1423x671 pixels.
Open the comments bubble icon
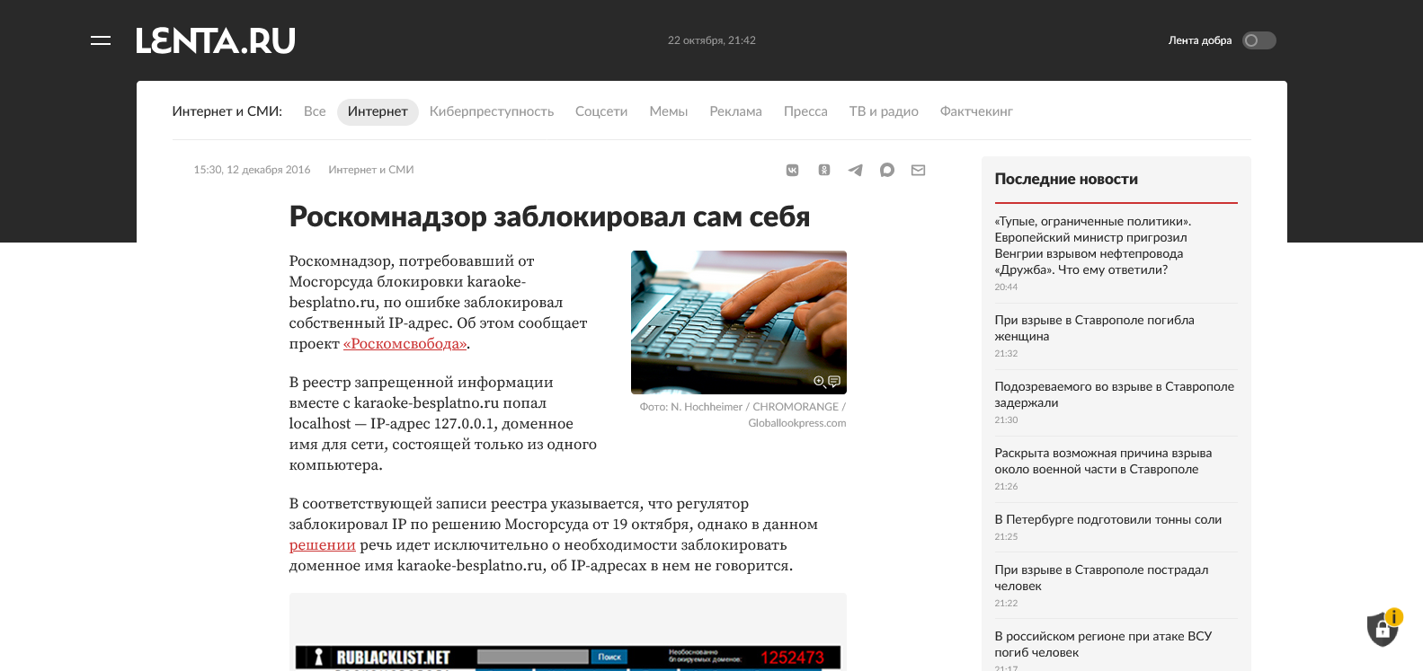coord(886,170)
